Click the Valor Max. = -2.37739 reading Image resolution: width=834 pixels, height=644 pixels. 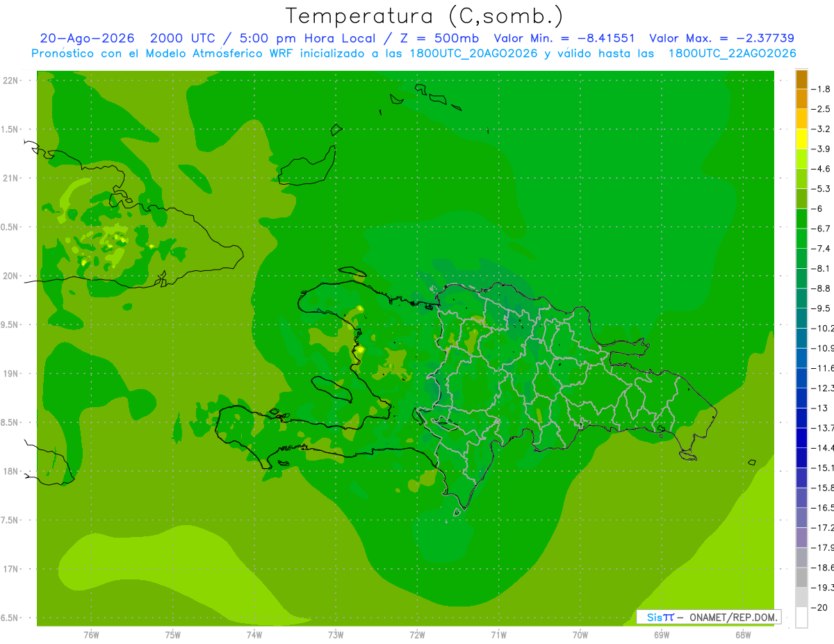pos(721,38)
